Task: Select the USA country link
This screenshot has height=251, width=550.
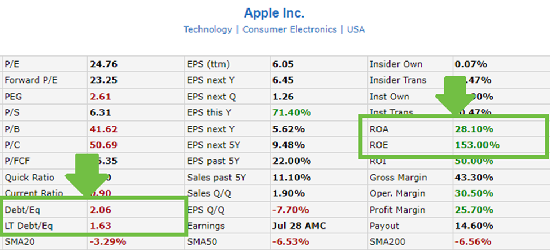Action: (356, 29)
